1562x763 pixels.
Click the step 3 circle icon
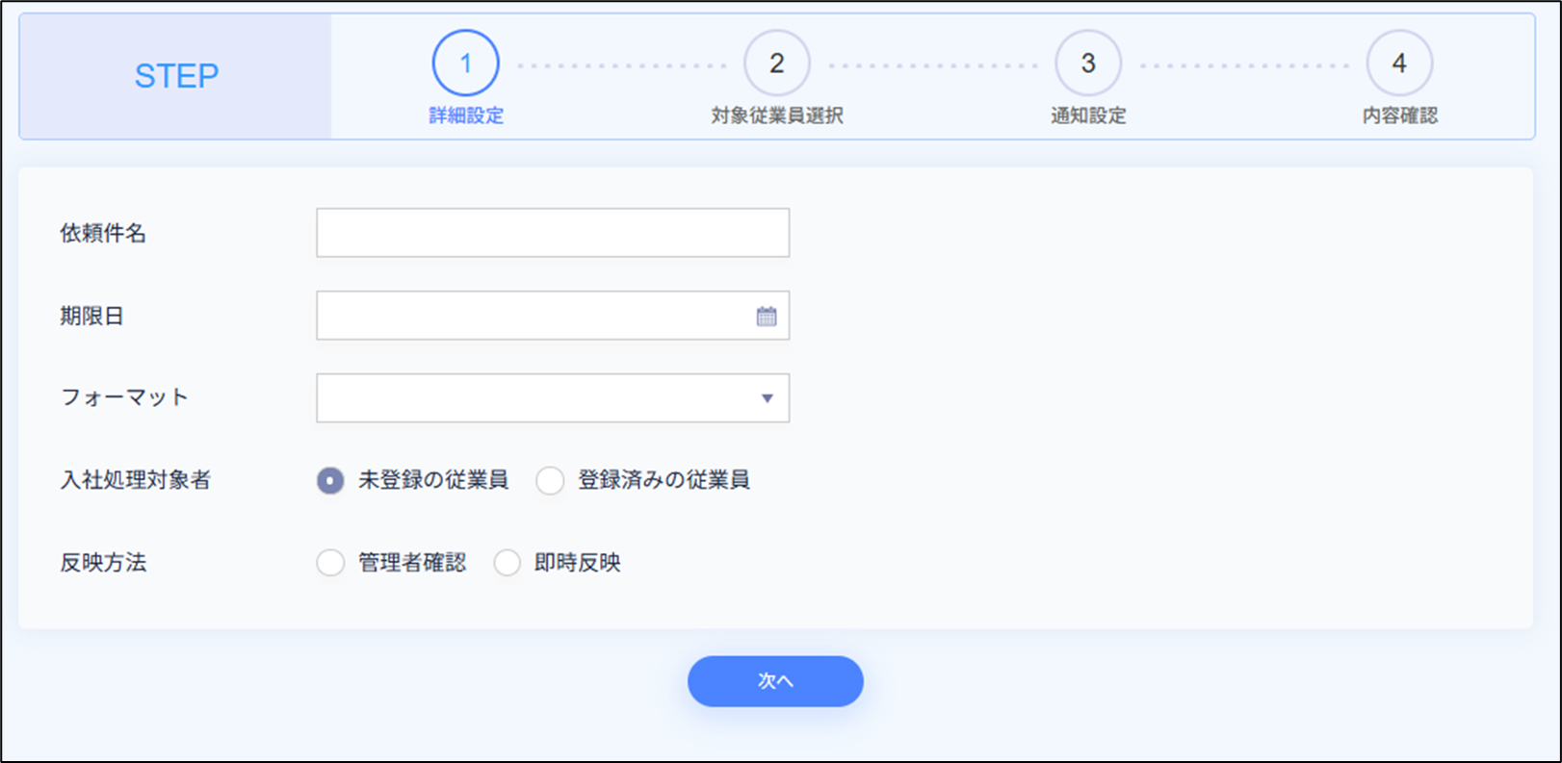click(x=1087, y=64)
